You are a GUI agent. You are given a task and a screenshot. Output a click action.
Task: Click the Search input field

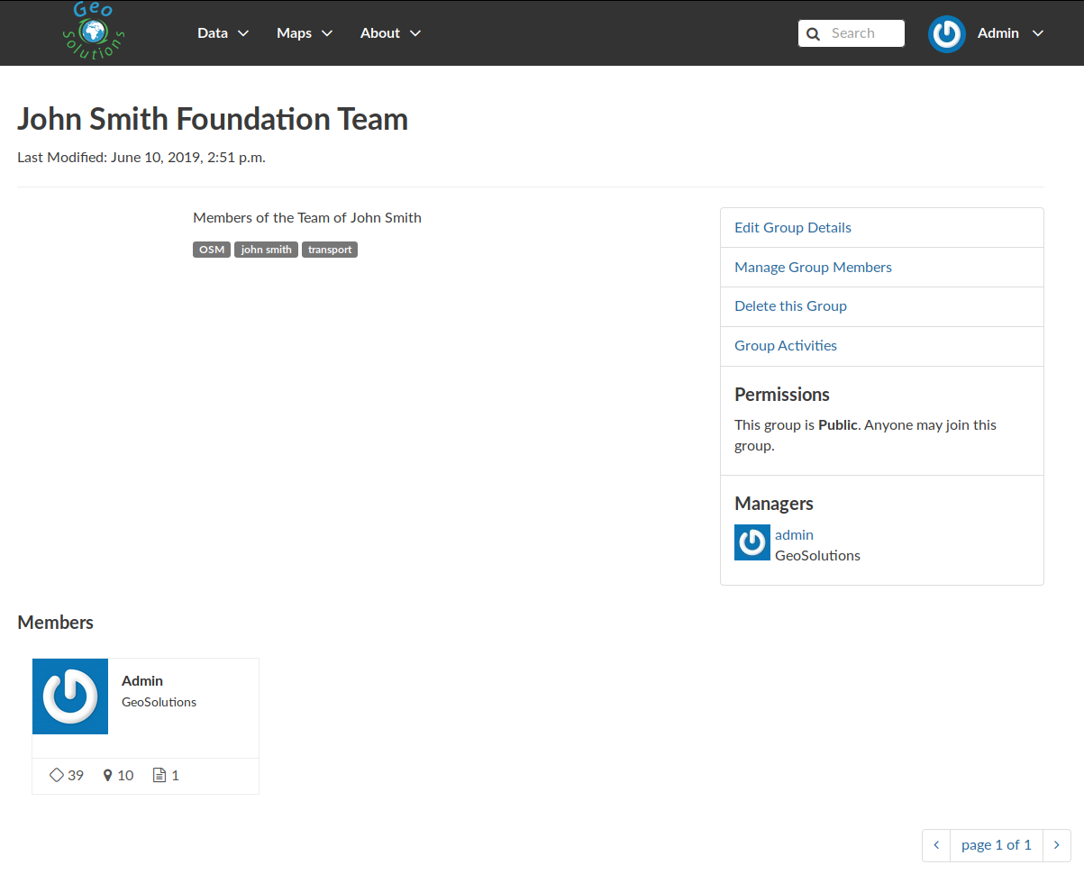pyautogui.click(x=852, y=33)
